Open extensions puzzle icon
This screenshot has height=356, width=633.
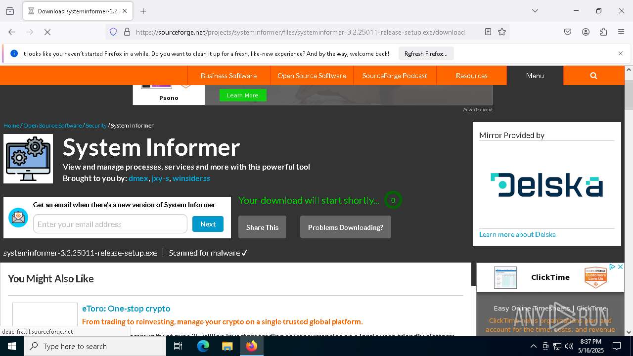click(x=603, y=32)
